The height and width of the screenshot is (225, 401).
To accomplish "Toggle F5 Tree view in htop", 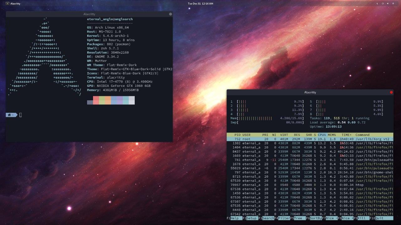I will (298, 218).
